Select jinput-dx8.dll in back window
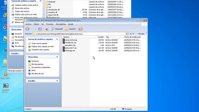 (53, 15)
